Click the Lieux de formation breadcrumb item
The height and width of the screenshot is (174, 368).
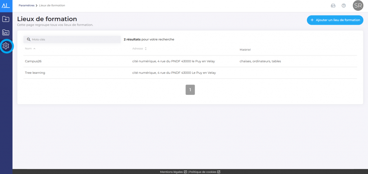[x=52, y=6]
